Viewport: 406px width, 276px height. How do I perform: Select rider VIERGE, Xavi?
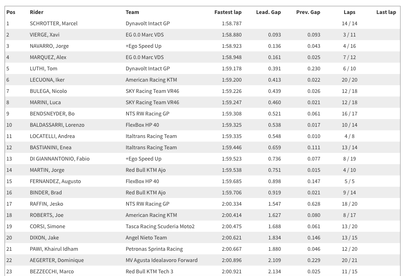[x=45, y=35]
